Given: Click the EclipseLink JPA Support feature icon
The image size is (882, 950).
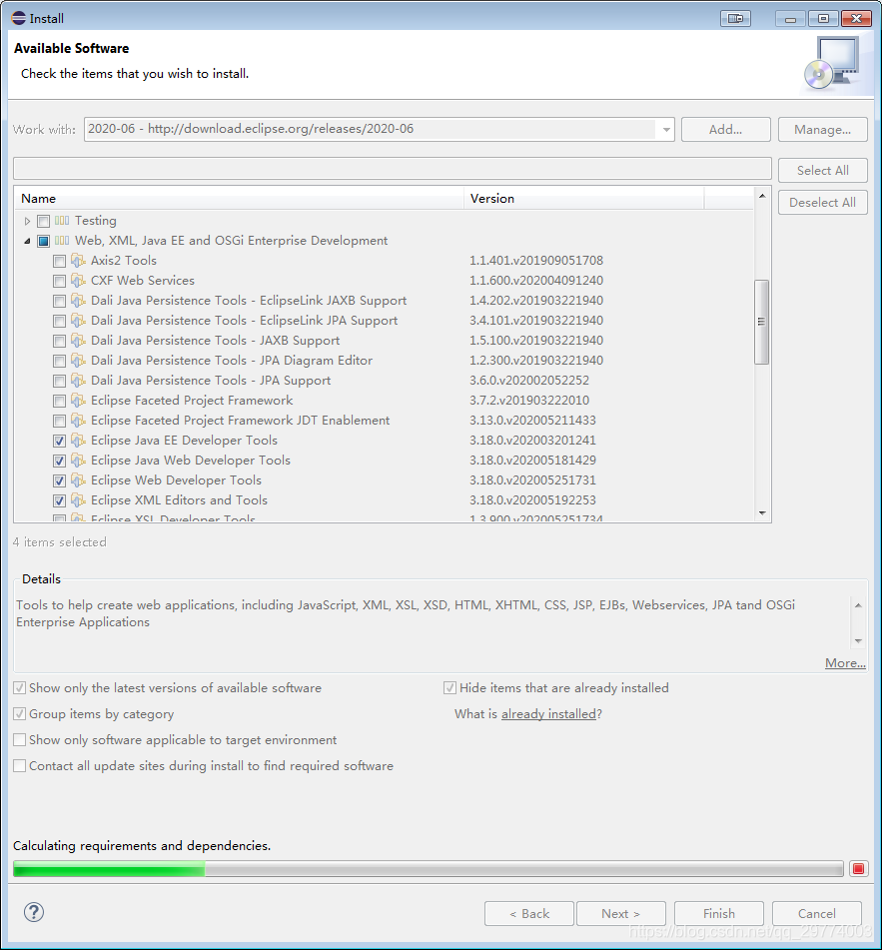Looking at the screenshot, I should pos(78,321).
